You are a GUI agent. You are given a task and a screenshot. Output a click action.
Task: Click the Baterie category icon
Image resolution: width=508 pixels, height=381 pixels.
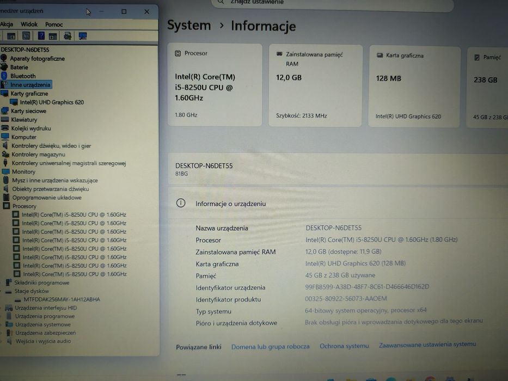point(4,67)
